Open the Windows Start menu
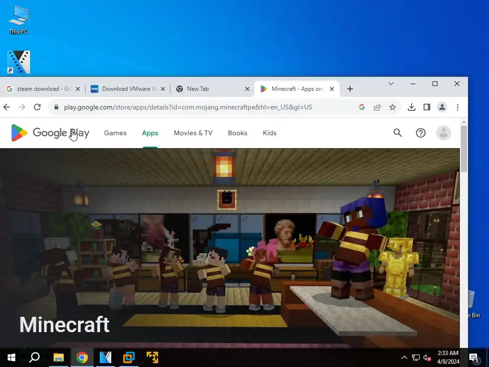Viewport: 489px width, 367px height. point(11,357)
